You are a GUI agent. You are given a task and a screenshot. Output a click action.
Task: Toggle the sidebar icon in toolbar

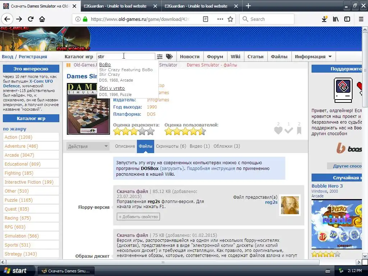click(347, 19)
